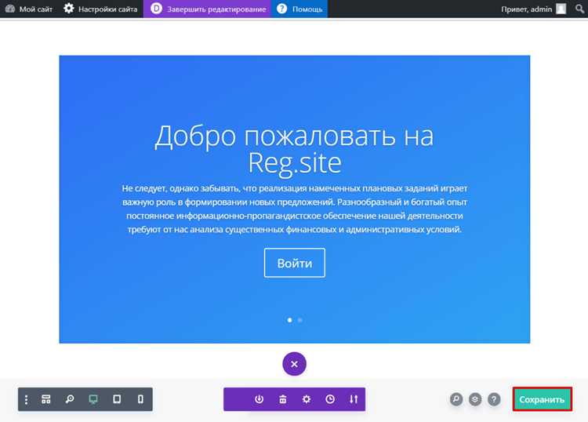Open Мой сайт in admin bar
The image size is (588, 422).
(29, 9)
